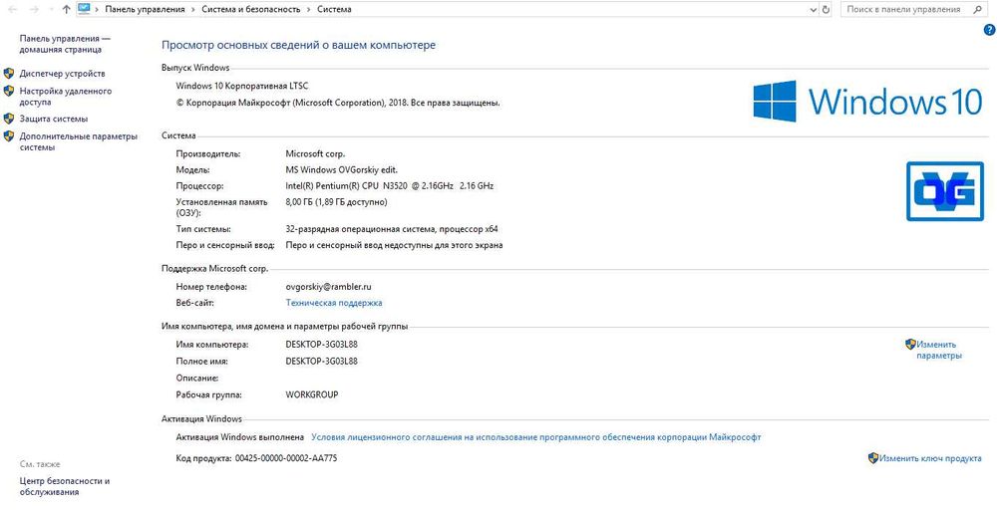
Task: Click ovgorskiy@rambler.ru text
Action: (x=329, y=287)
